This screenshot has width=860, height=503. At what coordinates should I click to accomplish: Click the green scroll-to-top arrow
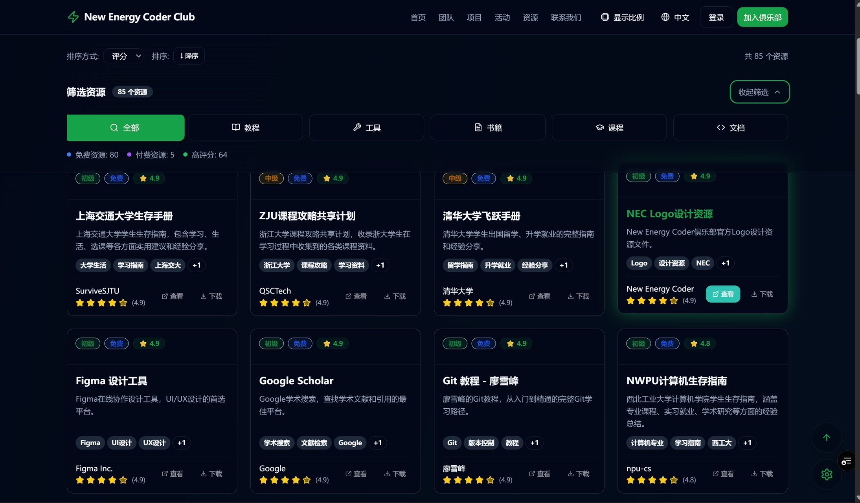pyautogui.click(x=827, y=437)
